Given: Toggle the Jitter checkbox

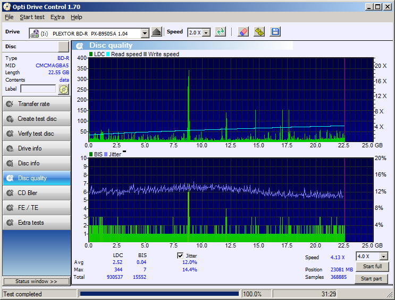Looking at the screenshot, I should tap(180, 255).
